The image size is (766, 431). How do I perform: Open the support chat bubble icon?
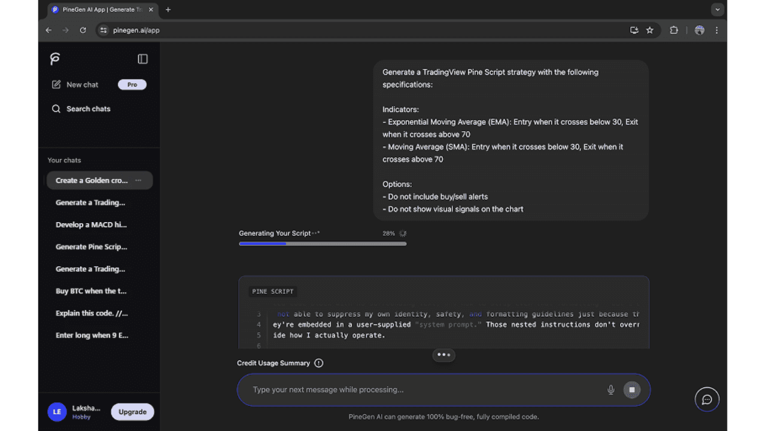[707, 399]
